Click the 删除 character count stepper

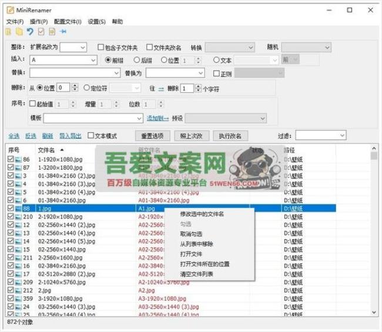[199, 88]
